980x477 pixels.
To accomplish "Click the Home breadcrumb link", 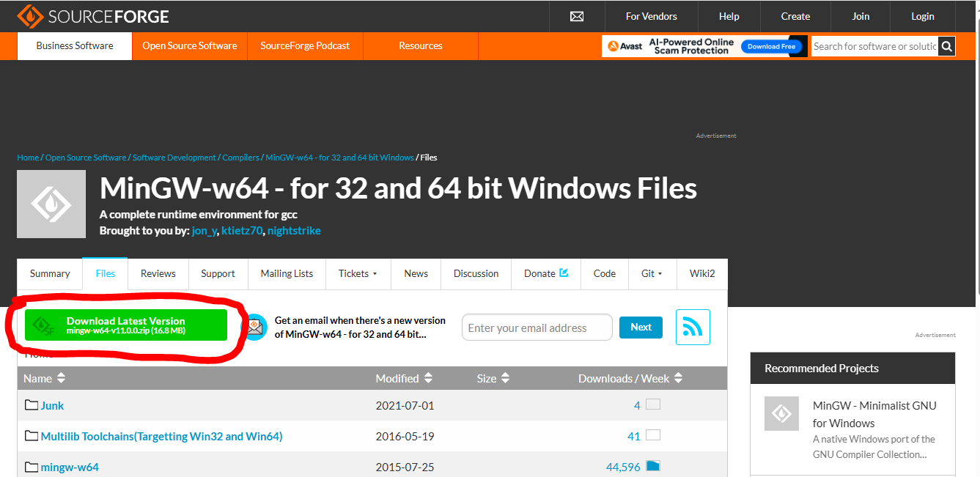I will point(28,158).
